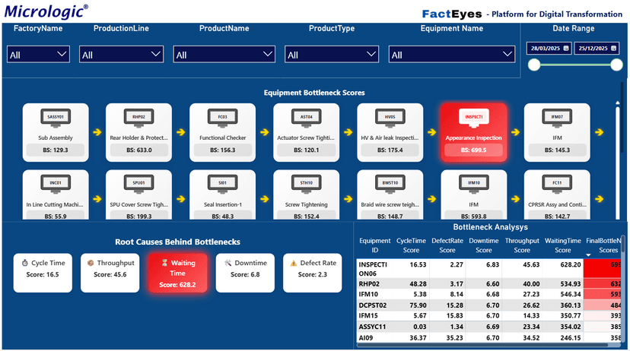Select the highlighted INSPECTI Appearance Inspection icon

click(473, 118)
